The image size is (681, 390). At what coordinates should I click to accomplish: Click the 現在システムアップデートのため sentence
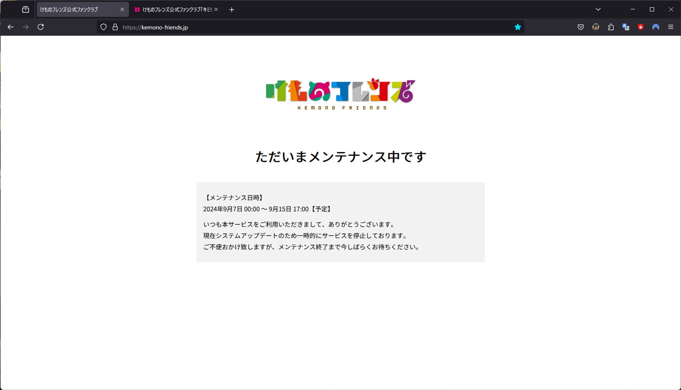[306, 236]
